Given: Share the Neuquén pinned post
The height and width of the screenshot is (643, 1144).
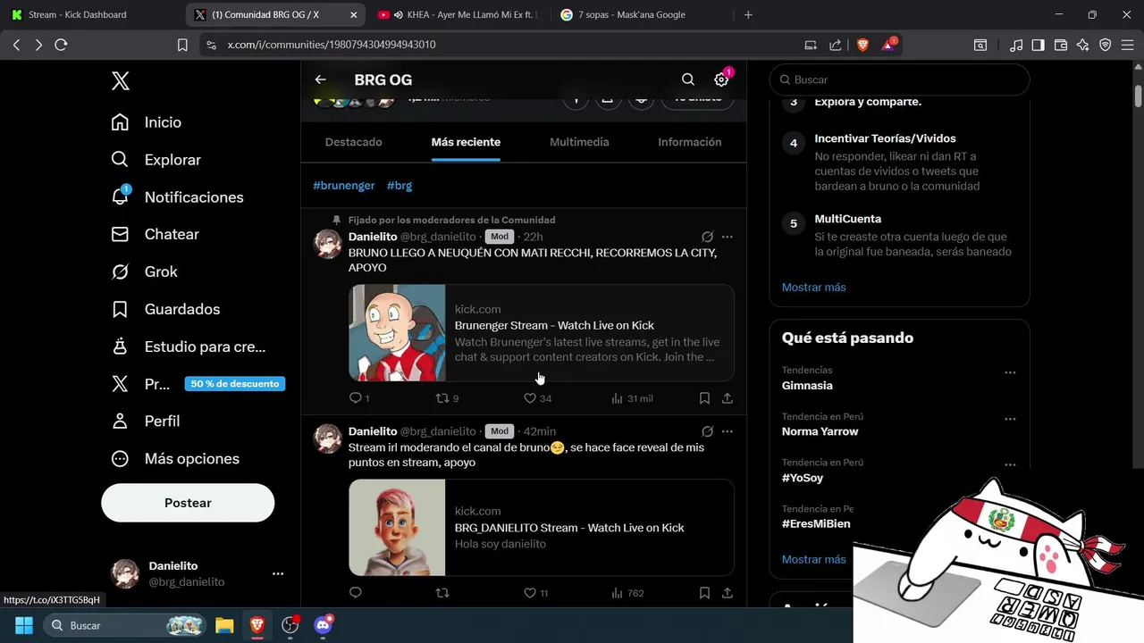Looking at the screenshot, I should point(728,398).
